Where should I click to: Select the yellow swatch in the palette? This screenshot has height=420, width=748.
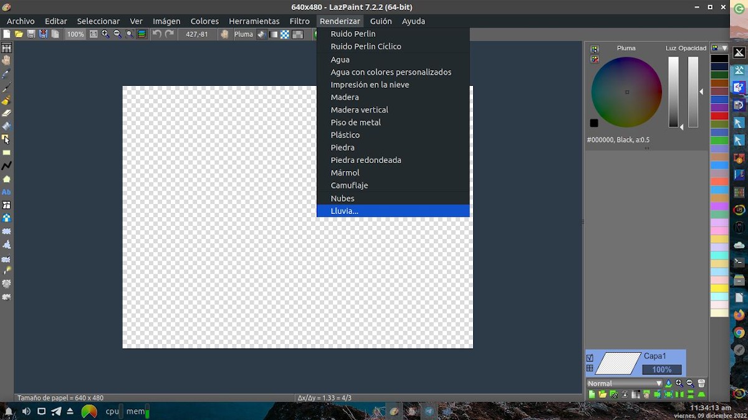719,288
